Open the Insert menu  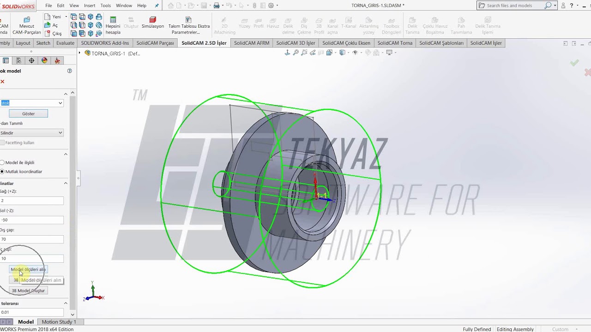coord(90,6)
